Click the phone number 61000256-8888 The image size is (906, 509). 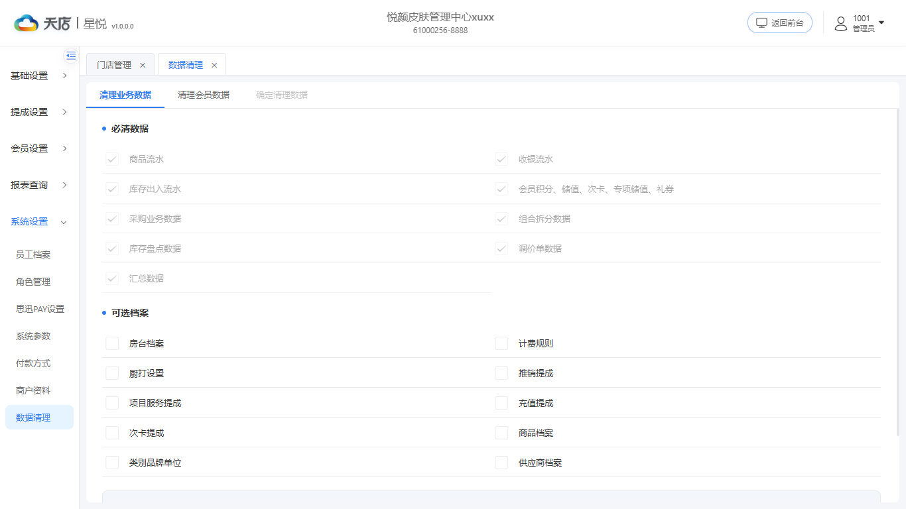point(440,30)
